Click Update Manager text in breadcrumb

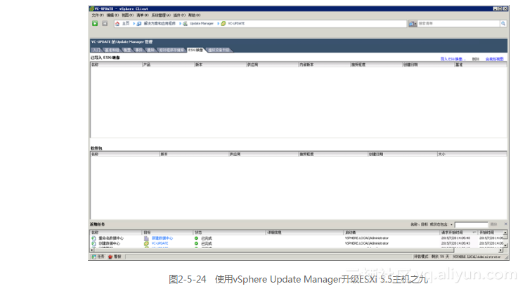coord(202,23)
